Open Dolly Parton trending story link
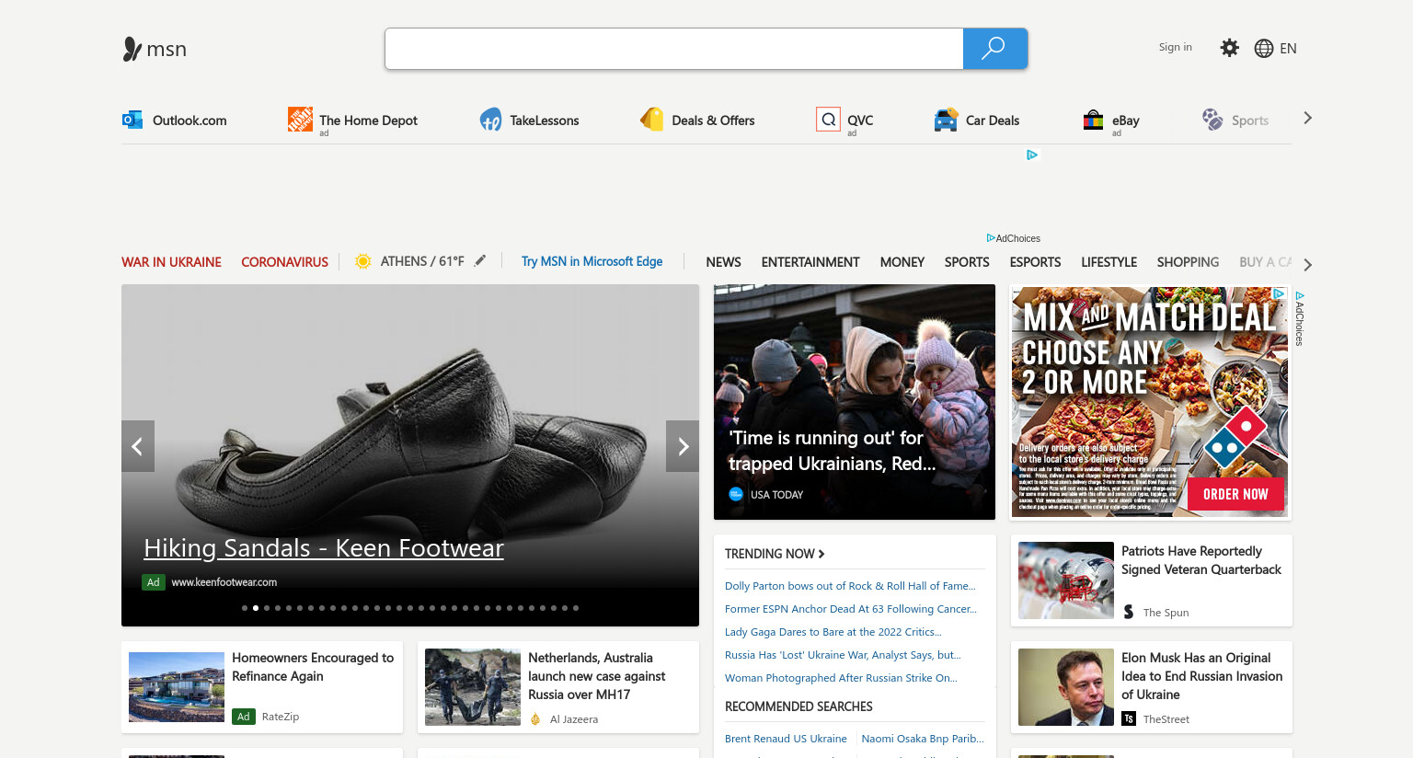1413x758 pixels. click(x=850, y=586)
